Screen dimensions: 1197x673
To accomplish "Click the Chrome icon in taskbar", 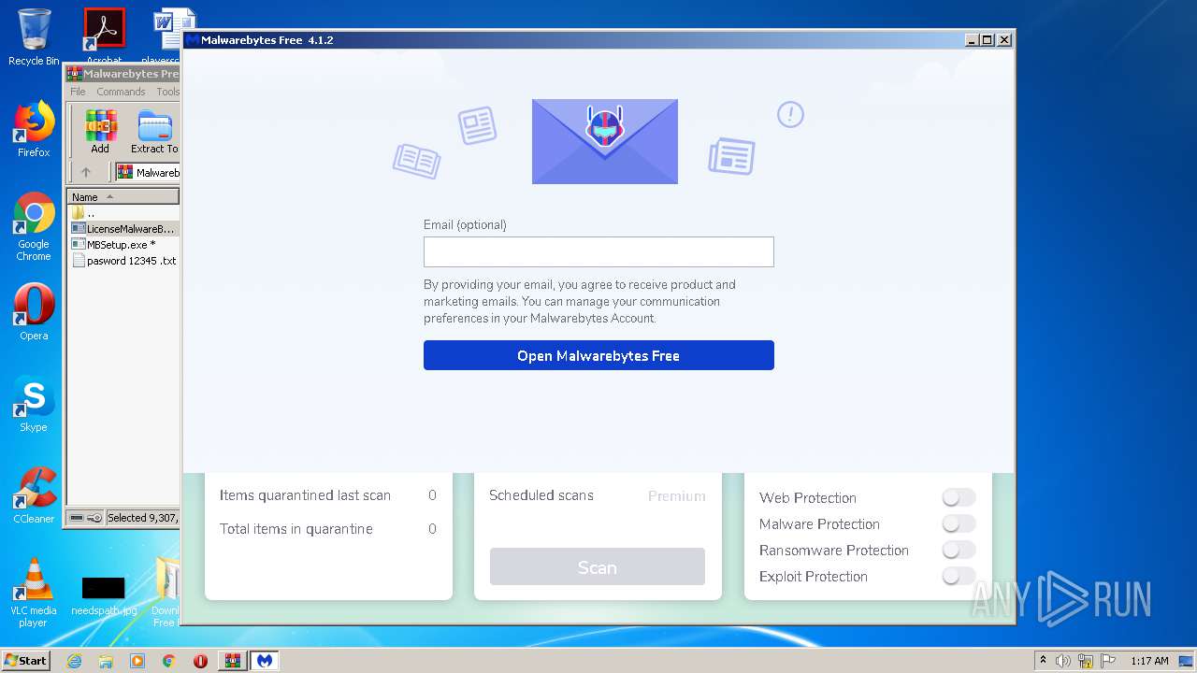I will point(169,661).
